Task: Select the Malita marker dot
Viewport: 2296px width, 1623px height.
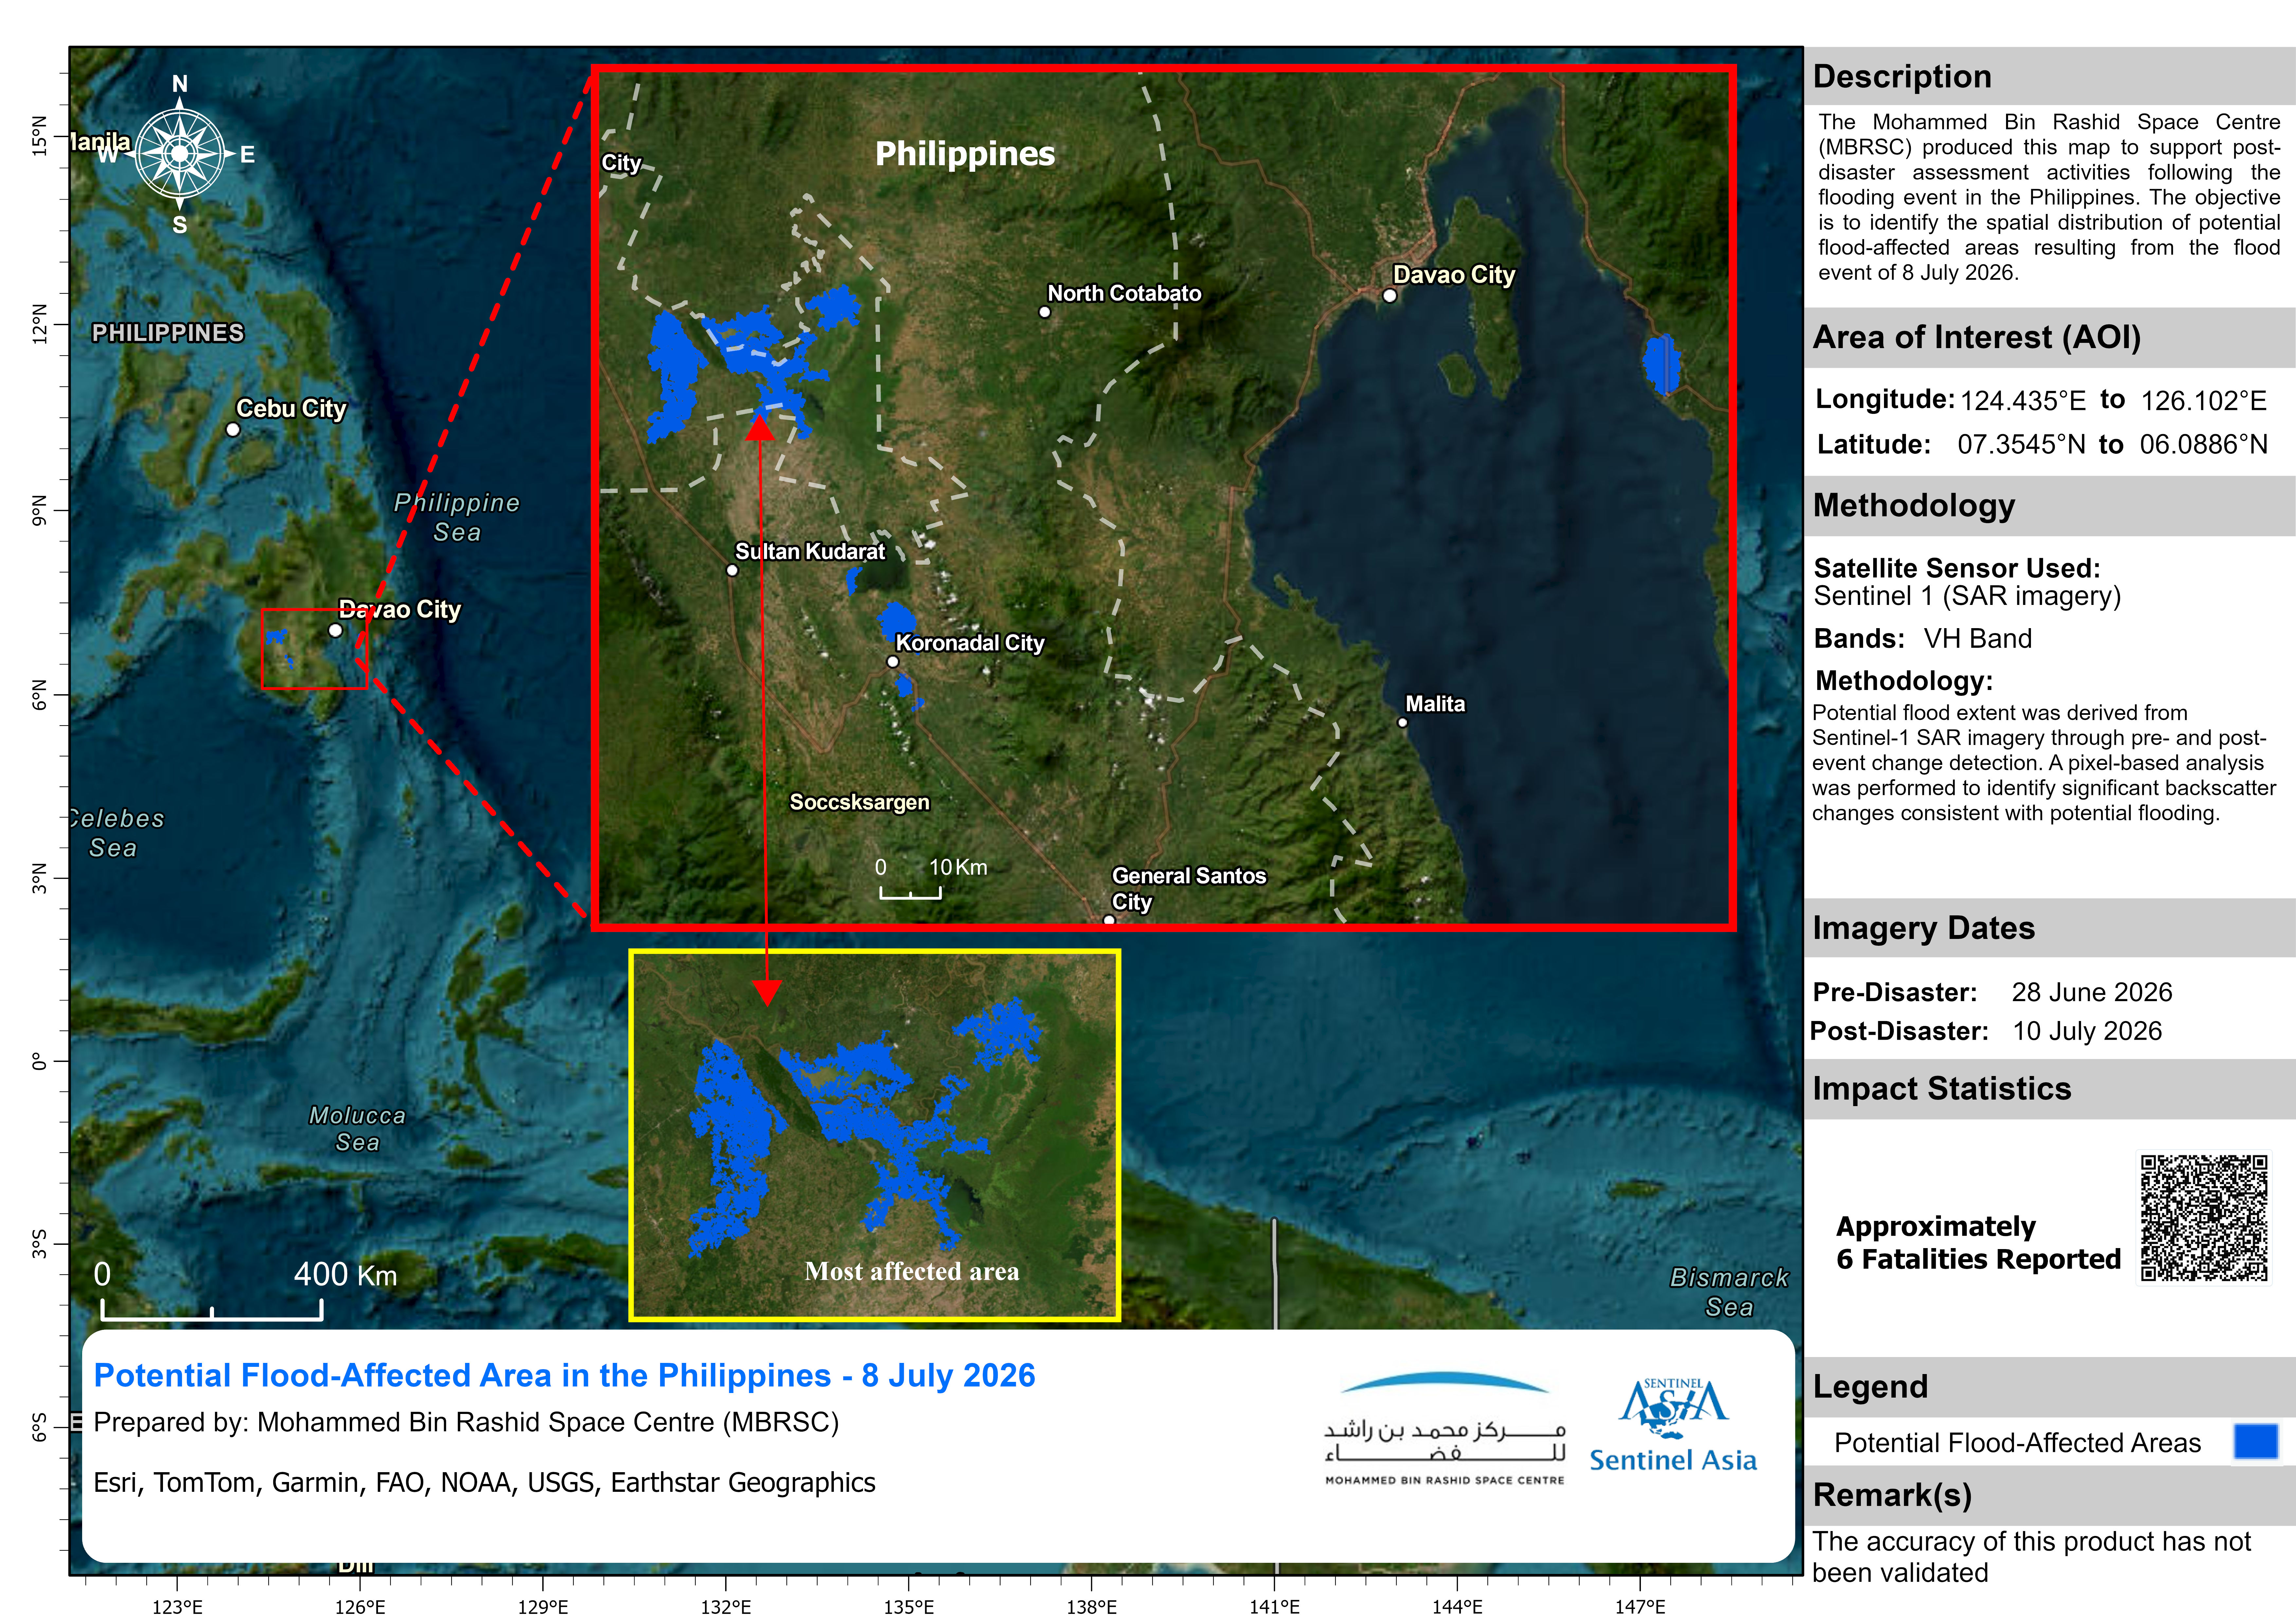Action: click(1402, 722)
